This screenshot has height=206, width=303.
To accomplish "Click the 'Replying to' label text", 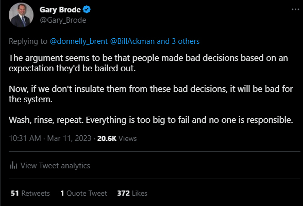I will pos(28,41).
